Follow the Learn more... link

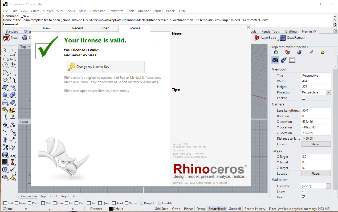[120, 91]
